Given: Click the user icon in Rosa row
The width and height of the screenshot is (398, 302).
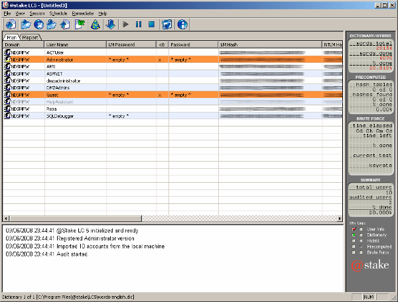Looking at the screenshot, I should pos(7,109).
